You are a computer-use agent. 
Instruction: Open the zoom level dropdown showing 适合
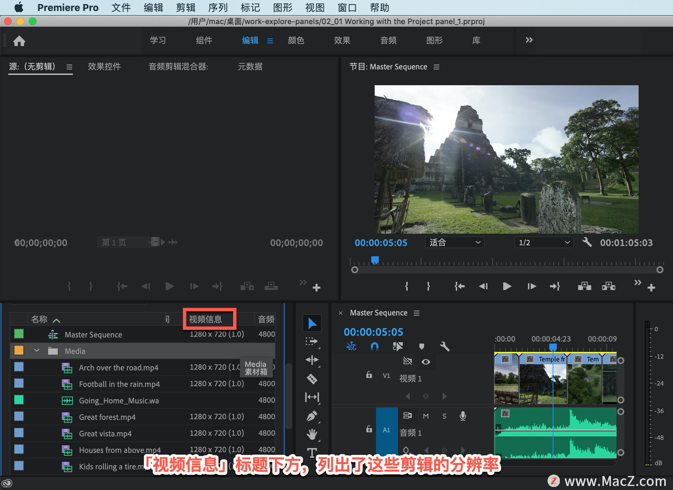click(x=455, y=243)
